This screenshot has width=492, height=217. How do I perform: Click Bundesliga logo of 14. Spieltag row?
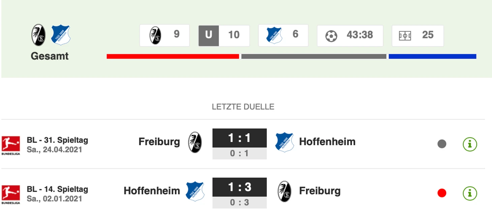pyautogui.click(x=11, y=194)
